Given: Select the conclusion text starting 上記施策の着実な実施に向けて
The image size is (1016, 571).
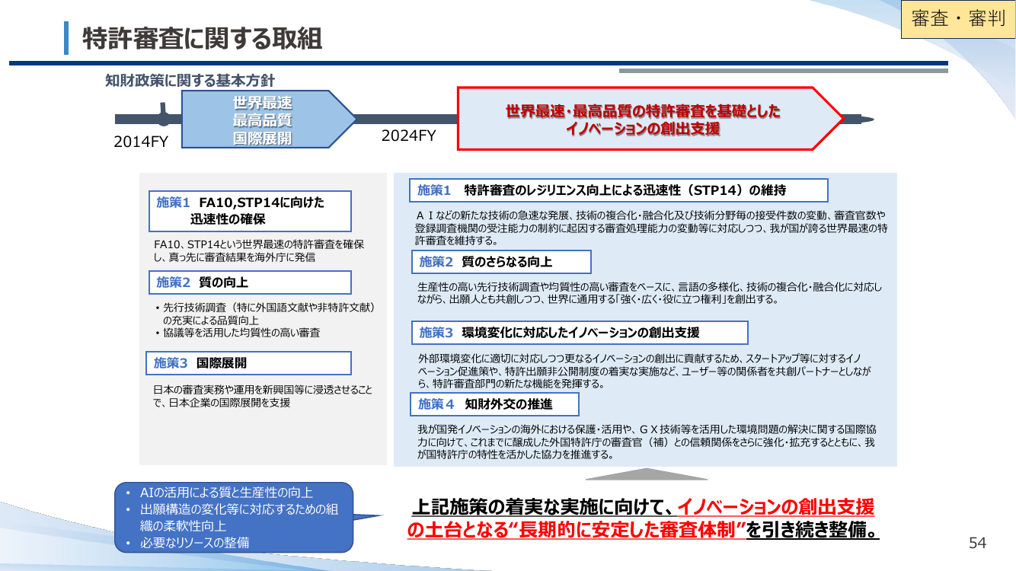Looking at the screenshot, I should tap(643, 518).
